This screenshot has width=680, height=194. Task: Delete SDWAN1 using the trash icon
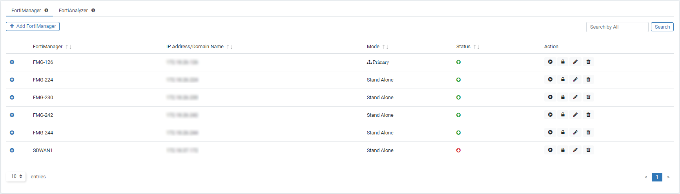click(x=588, y=150)
